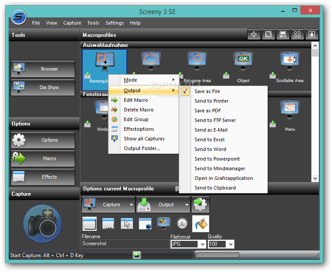Image resolution: width=332 pixels, height=272 pixels.
Task: Click the plus add macroprofile icon
Action: coord(254,34)
